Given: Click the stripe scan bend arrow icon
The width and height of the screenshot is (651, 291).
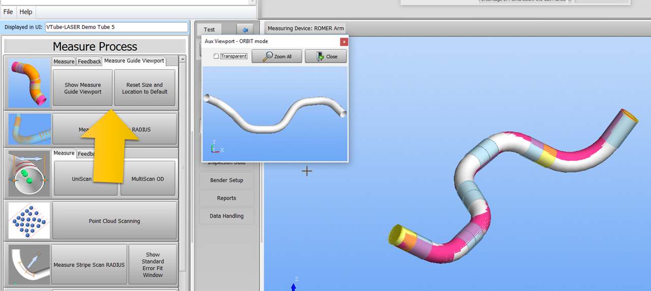Looking at the screenshot, I should (x=29, y=265).
